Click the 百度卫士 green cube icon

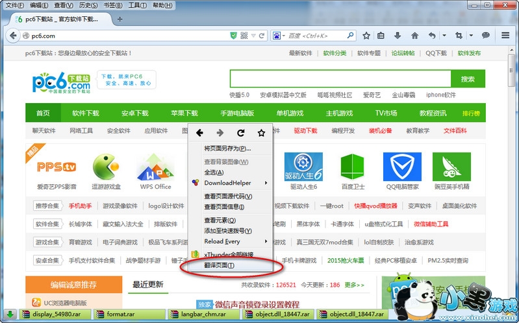[x=353, y=167]
